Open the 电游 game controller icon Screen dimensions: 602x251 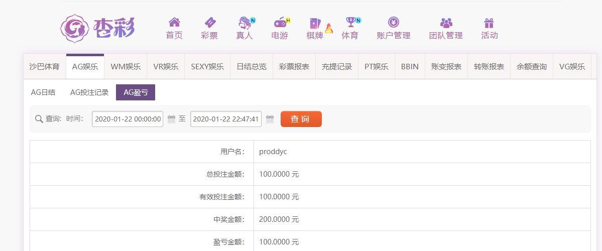pos(280,23)
